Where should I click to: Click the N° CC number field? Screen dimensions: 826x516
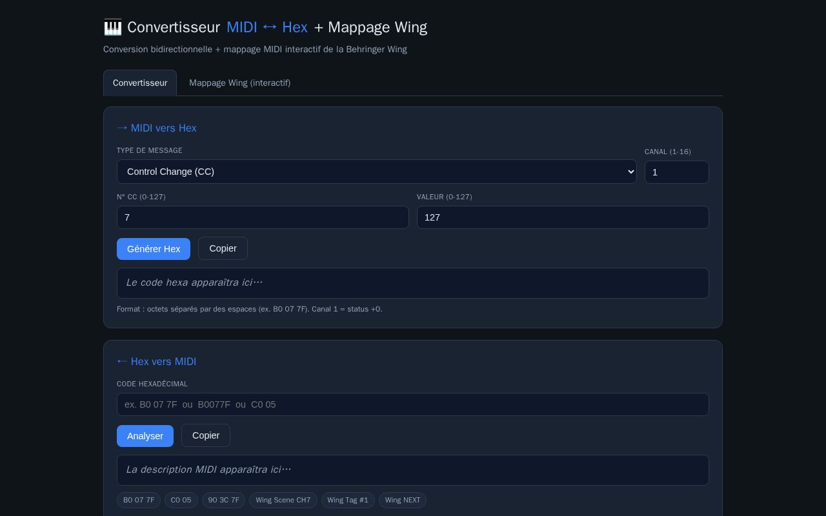[x=263, y=217]
